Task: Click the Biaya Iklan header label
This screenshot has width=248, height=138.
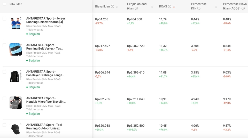Action: [x=102, y=6]
